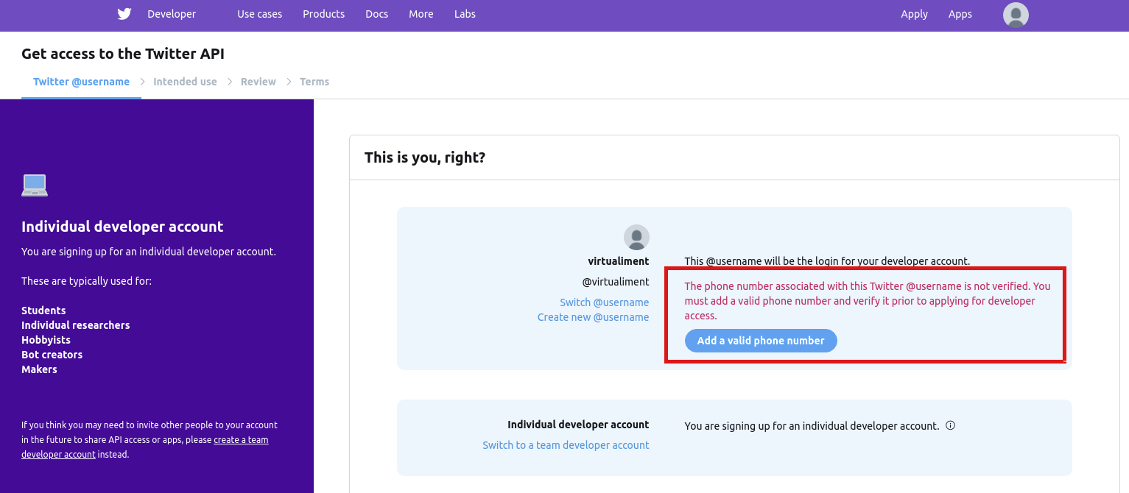Click the virtualiment user avatar
This screenshot has height=493, width=1129.
click(x=636, y=238)
